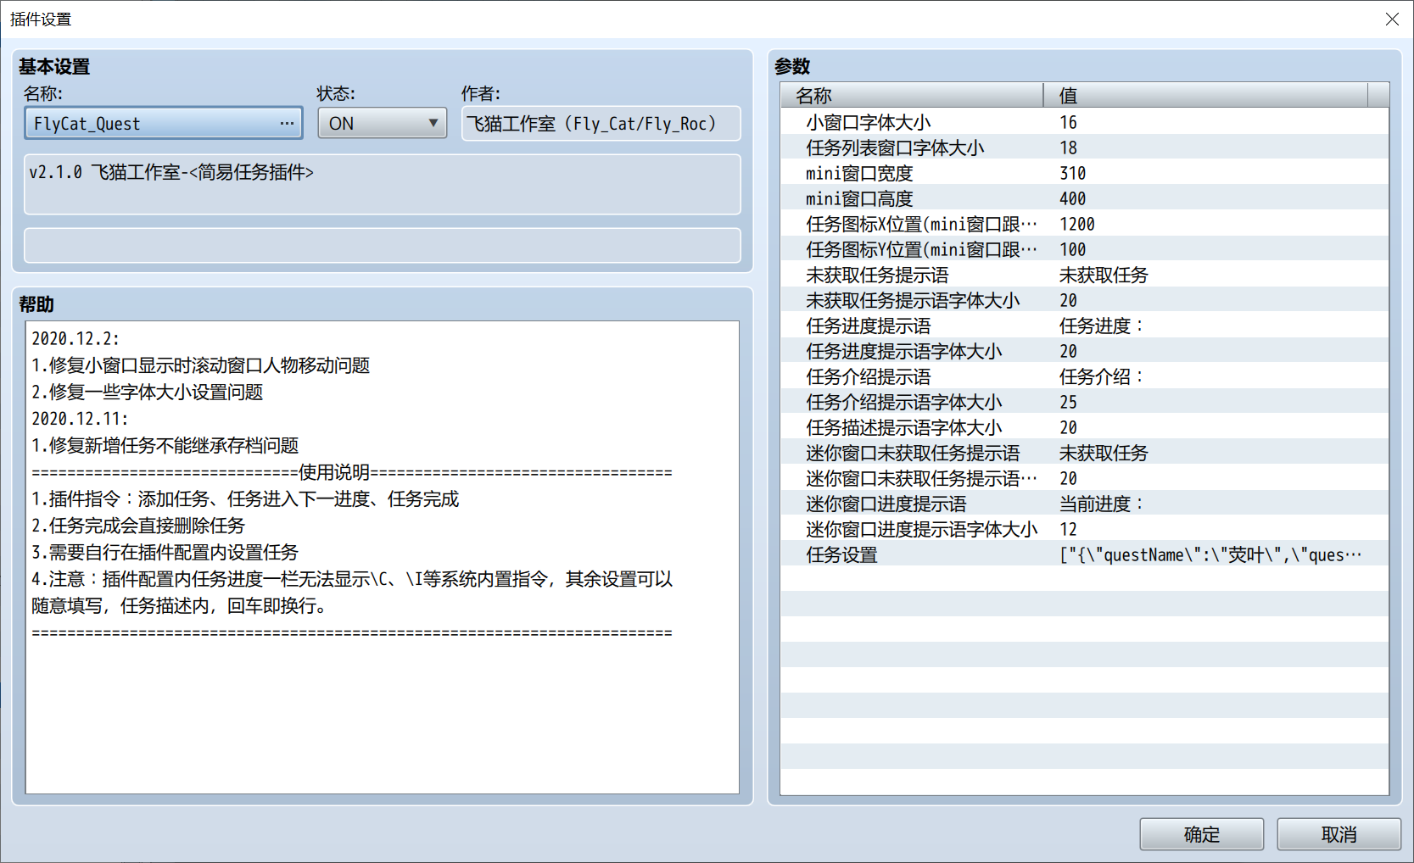Select the 任务介绍提示语 parameter
The width and height of the screenshot is (1414, 863).
1084,376
